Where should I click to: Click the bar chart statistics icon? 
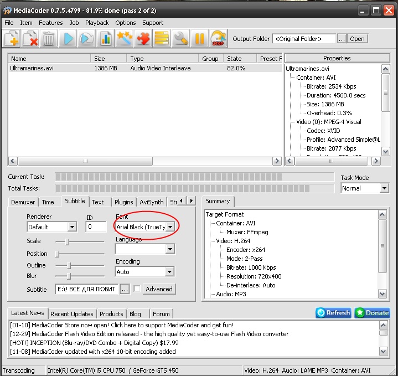tap(105, 39)
